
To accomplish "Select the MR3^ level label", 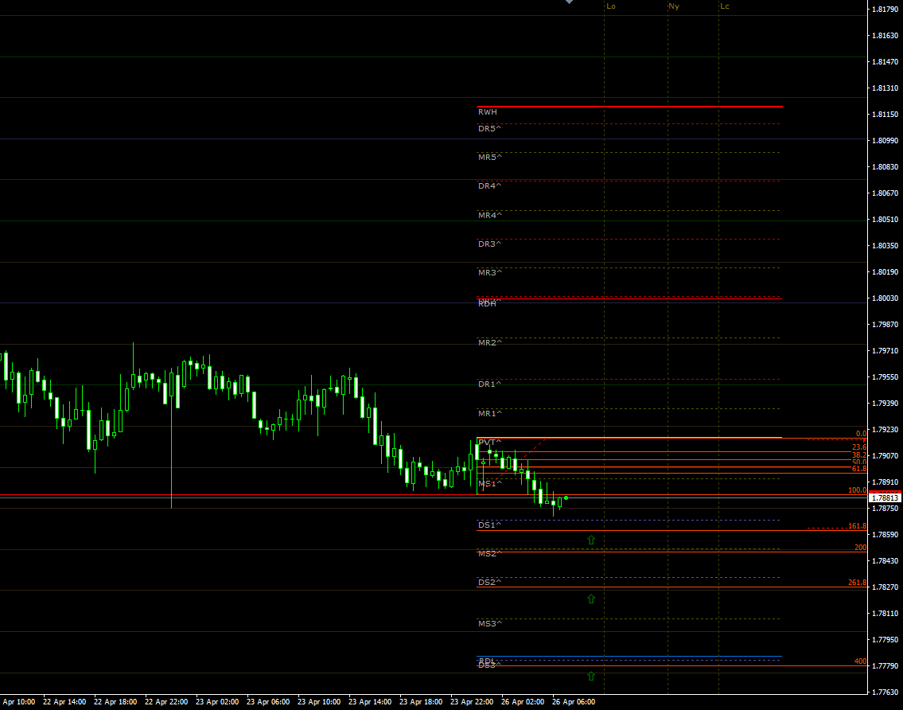I will tap(490, 272).
